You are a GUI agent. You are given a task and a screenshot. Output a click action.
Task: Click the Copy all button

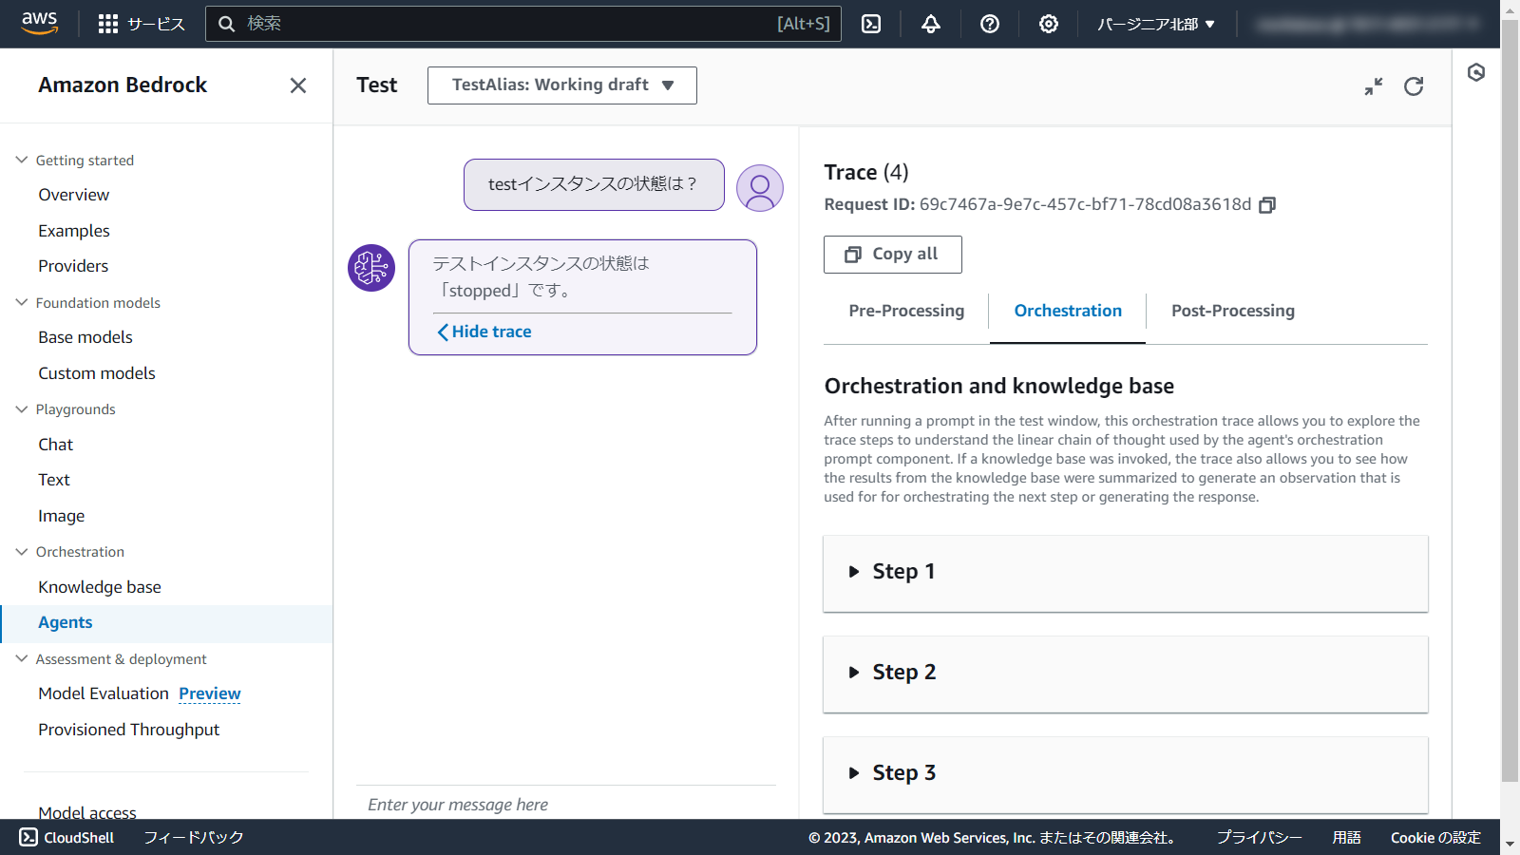pyautogui.click(x=892, y=255)
